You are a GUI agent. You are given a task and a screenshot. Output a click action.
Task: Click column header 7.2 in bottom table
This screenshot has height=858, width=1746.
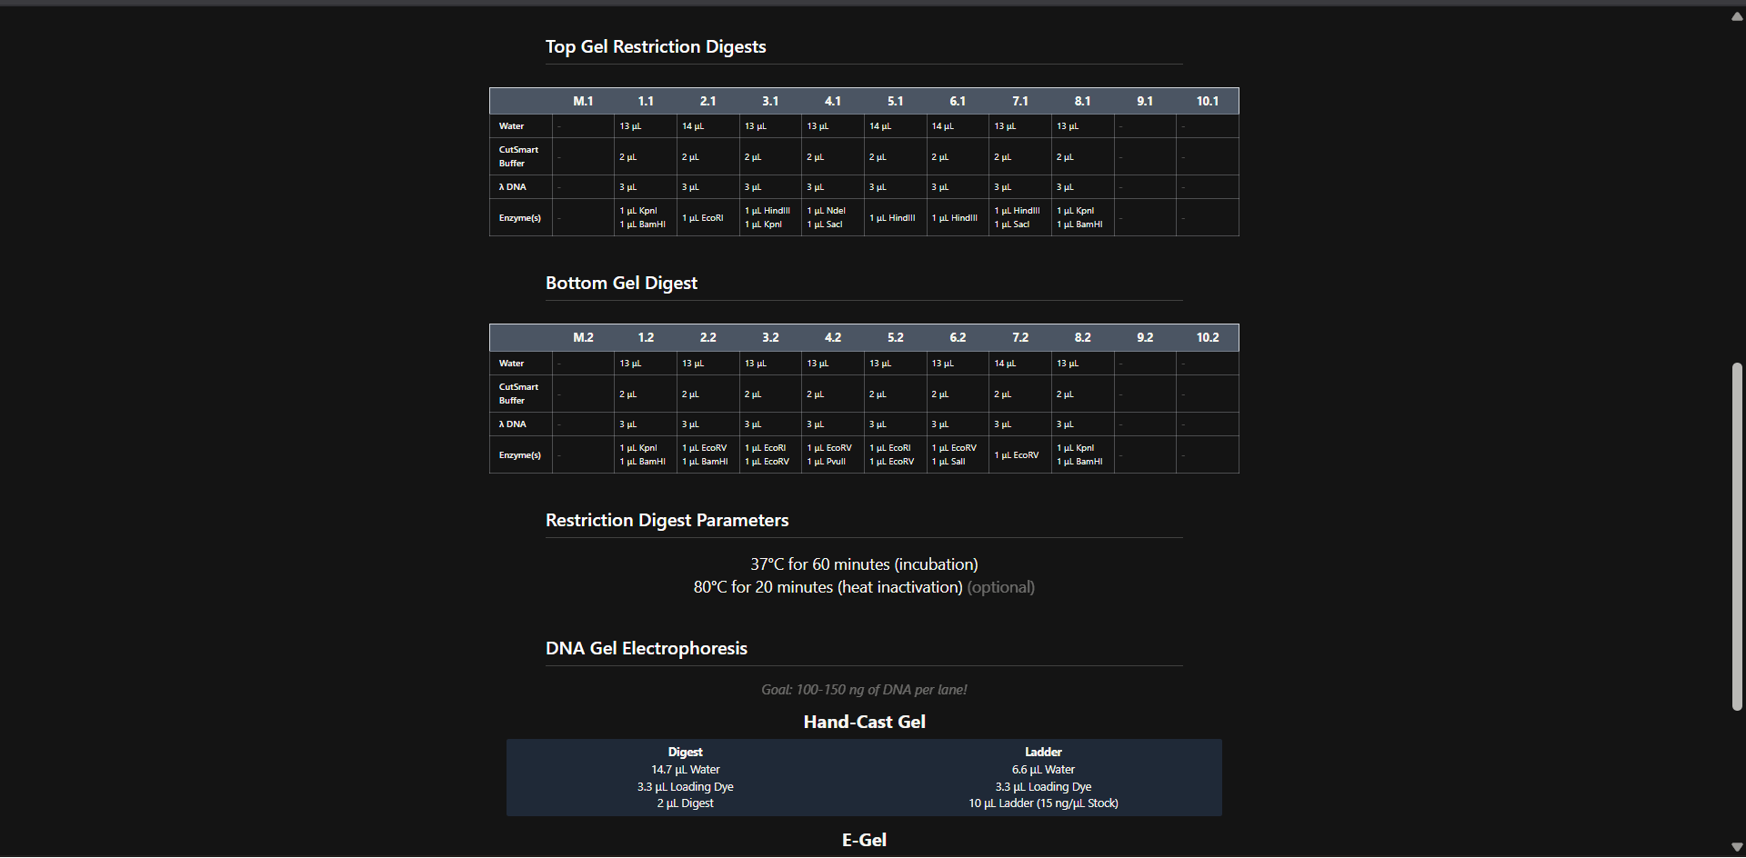tap(1020, 337)
